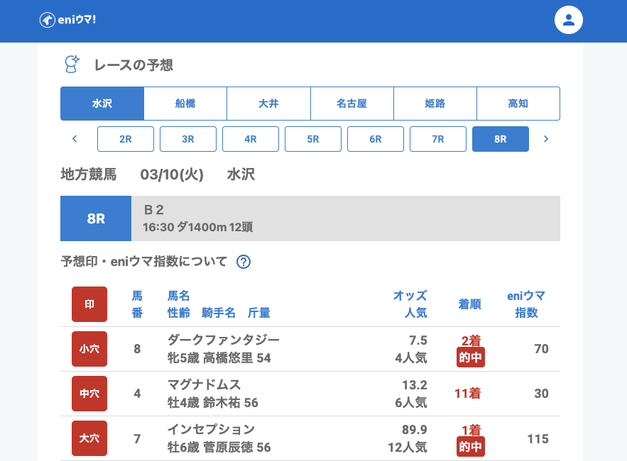Click the red 中穴 mark badge
627x461 pixels.
point(89,394)
